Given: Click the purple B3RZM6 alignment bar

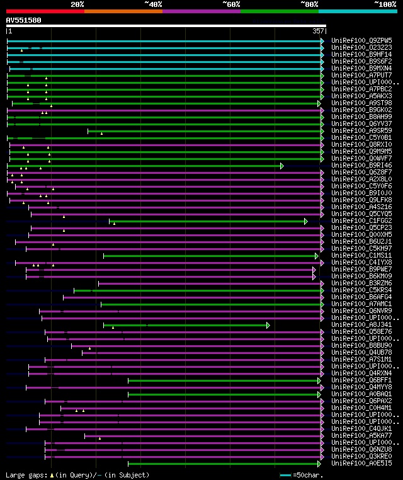Looking at the screenshot, I should [x=210, y=283].
